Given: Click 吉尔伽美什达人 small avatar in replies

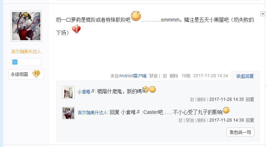Looking at the screenshot, I should 68,113.
